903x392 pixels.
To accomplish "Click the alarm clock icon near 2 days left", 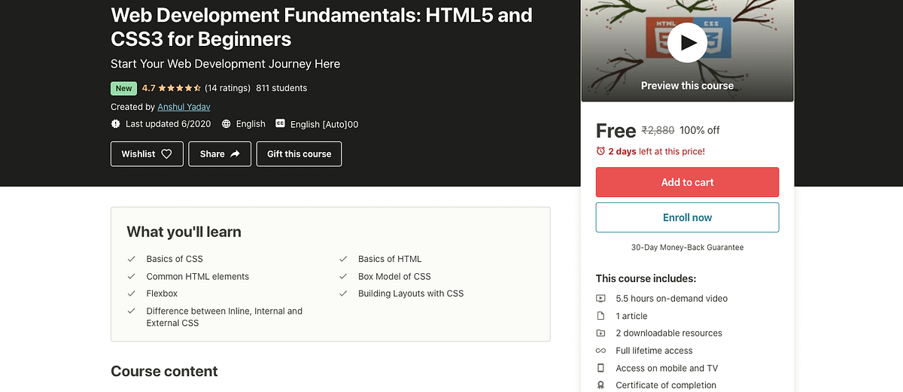I will click(x=600, y=151).
